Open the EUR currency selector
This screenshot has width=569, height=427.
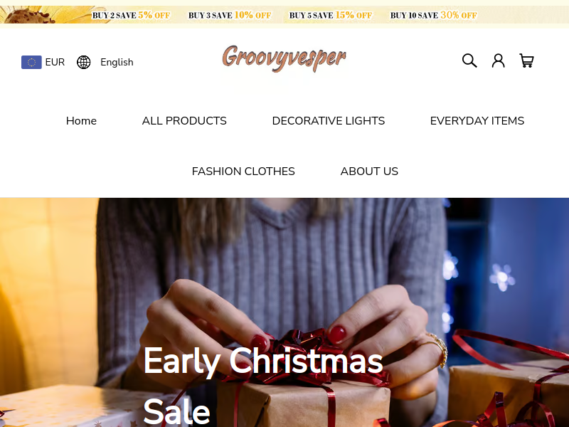click(x=43, y=62)
